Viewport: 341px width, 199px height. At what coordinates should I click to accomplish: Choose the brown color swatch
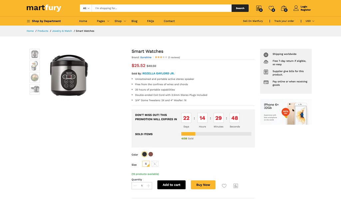coord(151,154)
